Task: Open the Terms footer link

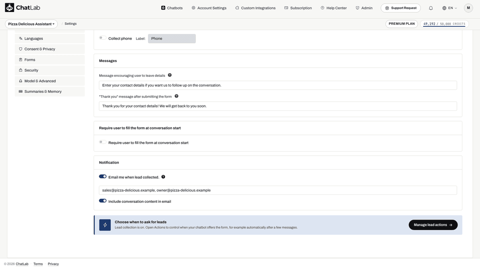Action: [38, 264]
